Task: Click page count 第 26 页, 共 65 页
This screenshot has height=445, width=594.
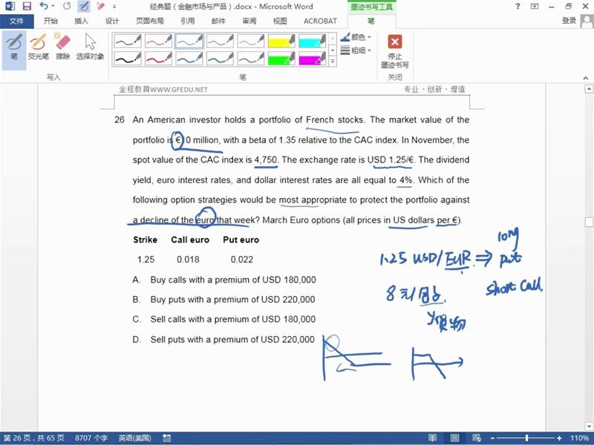Action: point(34,438)
